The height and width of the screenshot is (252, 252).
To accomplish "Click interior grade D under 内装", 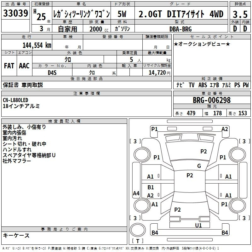I will click(245, 29).
